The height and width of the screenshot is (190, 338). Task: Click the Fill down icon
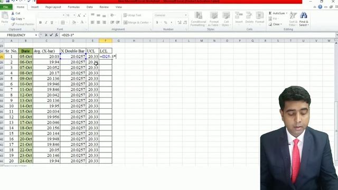click(x=270, y=19)
